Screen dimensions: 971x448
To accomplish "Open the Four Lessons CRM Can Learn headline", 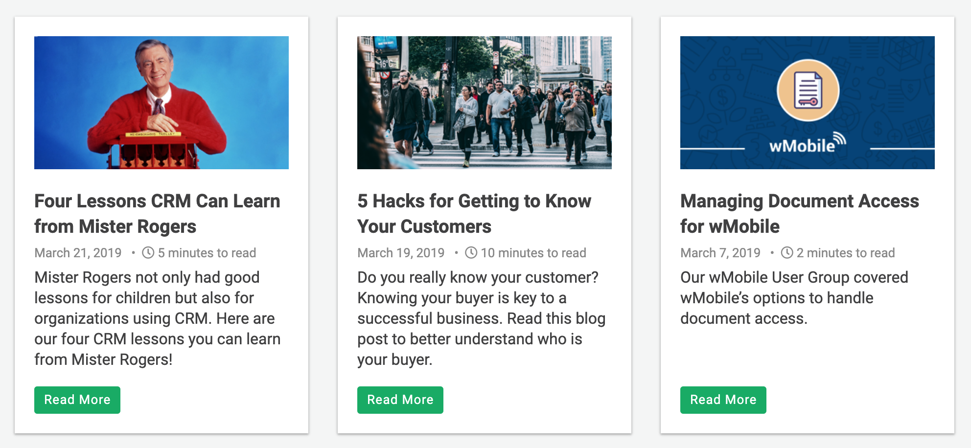I will [157, 214].
